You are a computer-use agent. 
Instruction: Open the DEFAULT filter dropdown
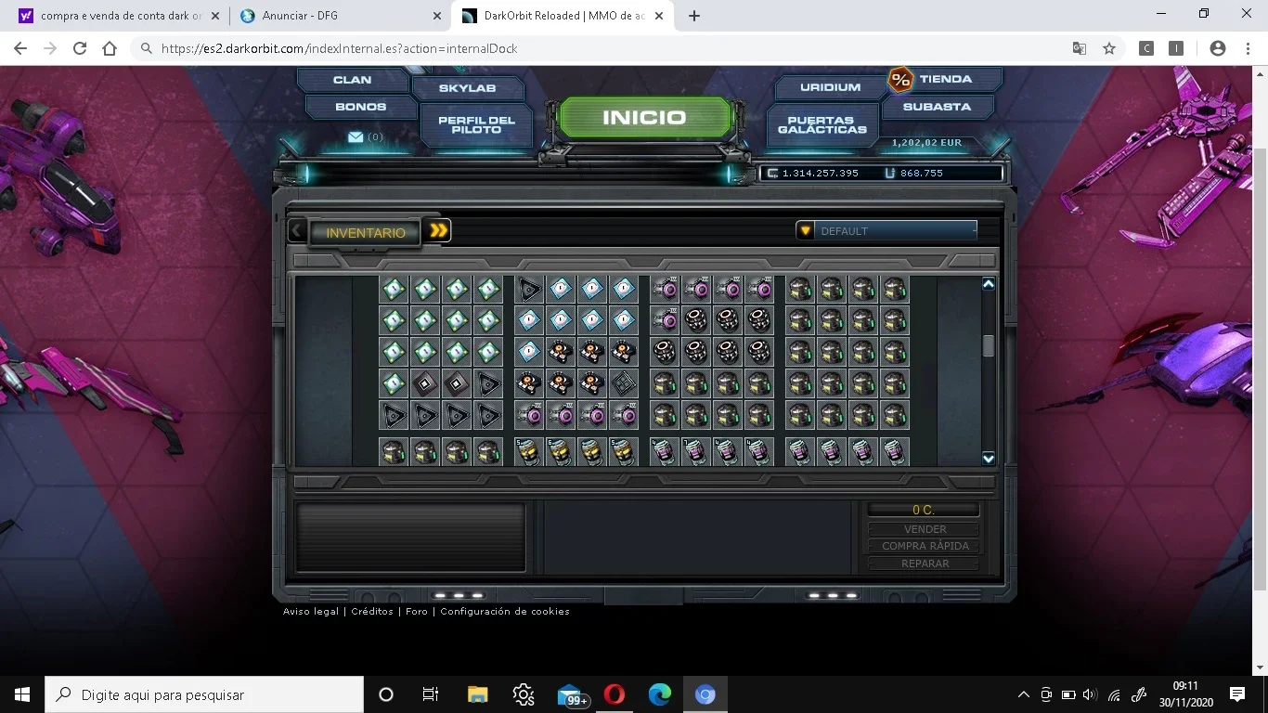pos(886,230)
